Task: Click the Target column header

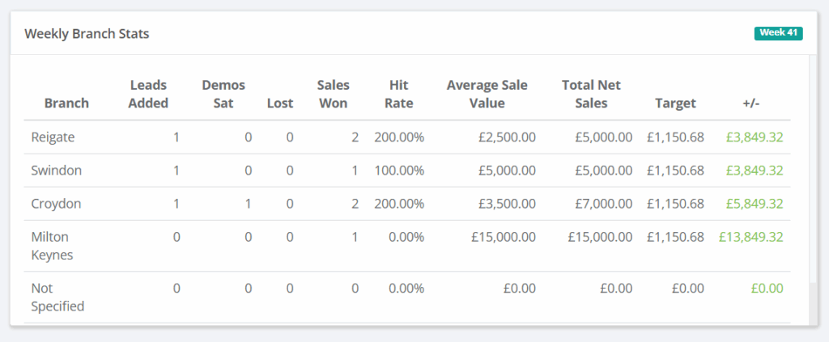Action: tap(675, 103)
